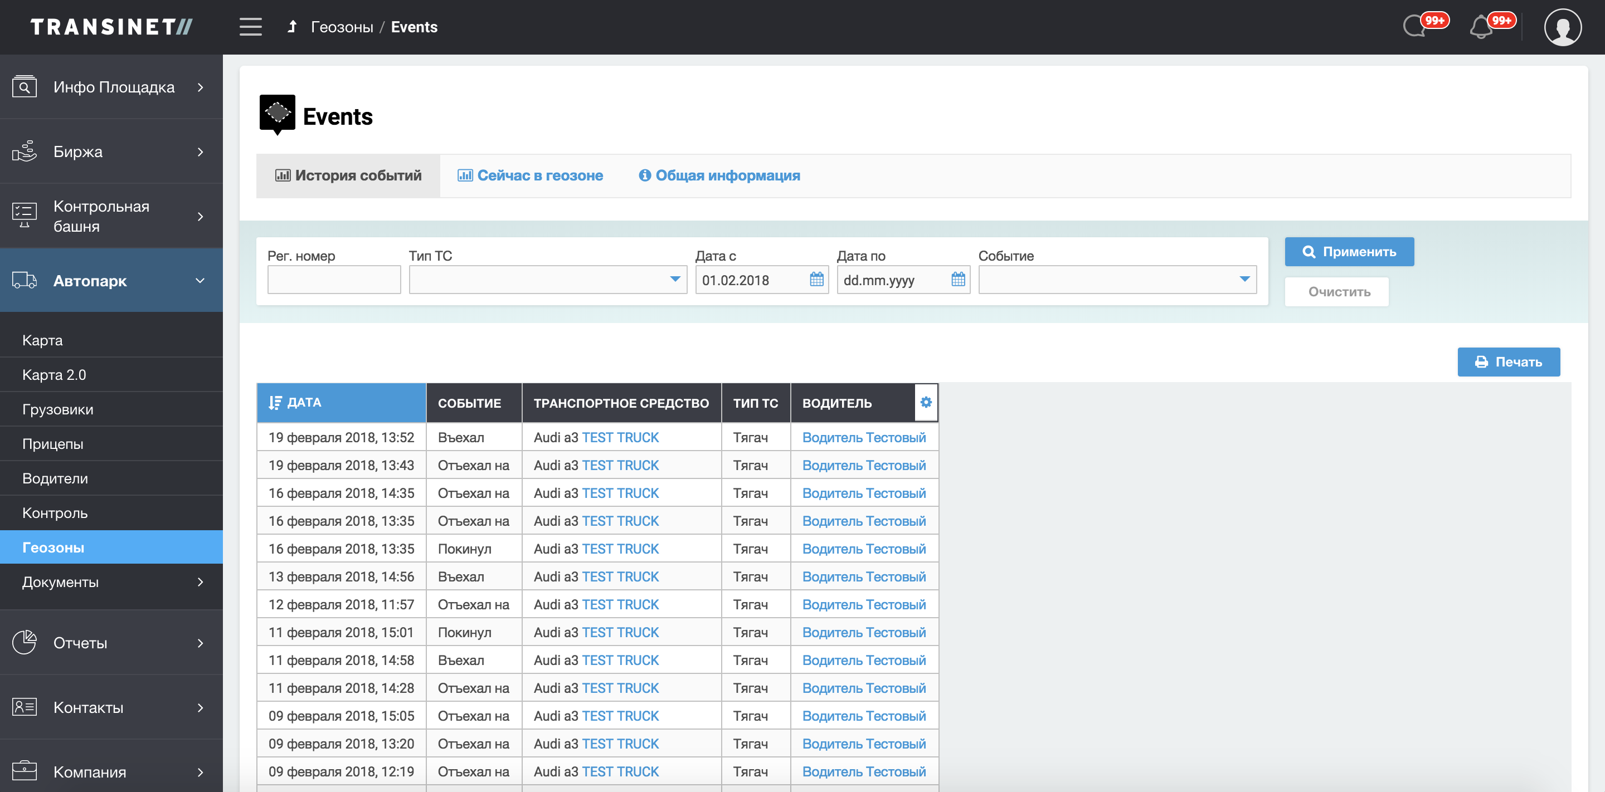Viewport: 1605px width, 792px height.
Task: Click the Применить button
Action: coord(1349,252)
